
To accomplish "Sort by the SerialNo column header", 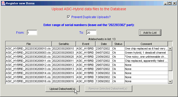I will (x=64, y=44).
